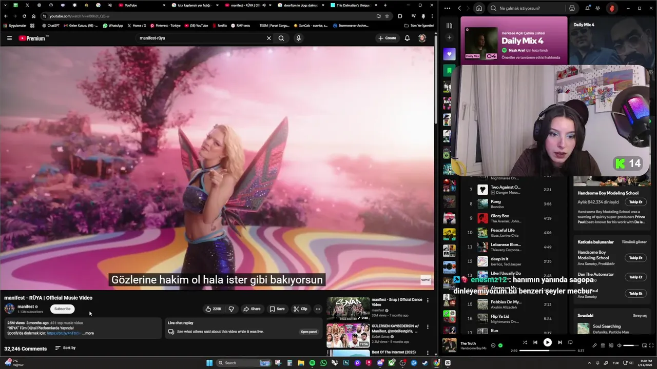Open manifest Snap suggested video thumbnail
657x369 pixels.
click(348, 309)
